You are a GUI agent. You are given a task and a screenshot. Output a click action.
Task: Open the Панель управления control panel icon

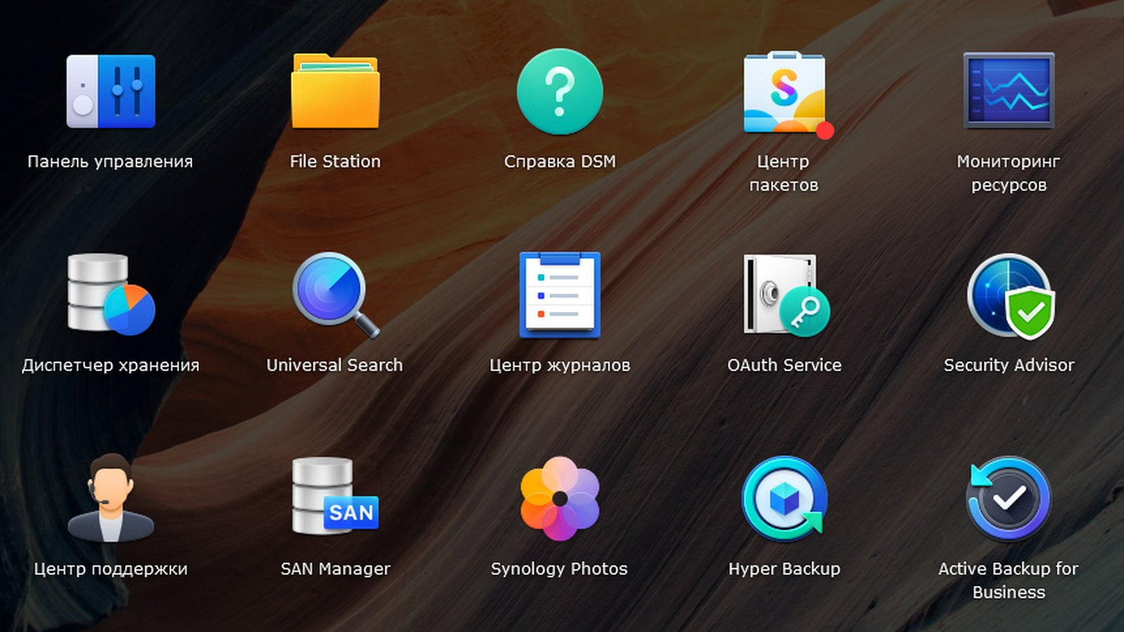point(110,91)
